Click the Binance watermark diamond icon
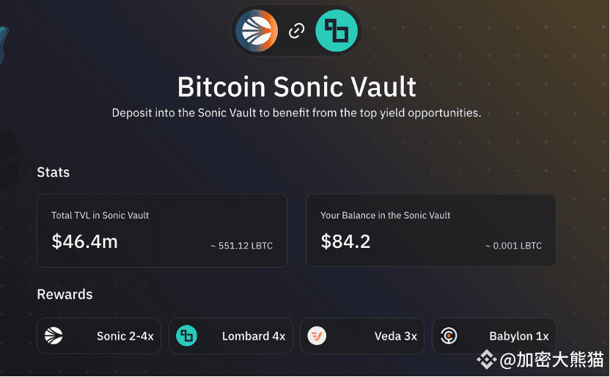The width and height of the screenshot is (610, 377). click(x=486, y=359)
